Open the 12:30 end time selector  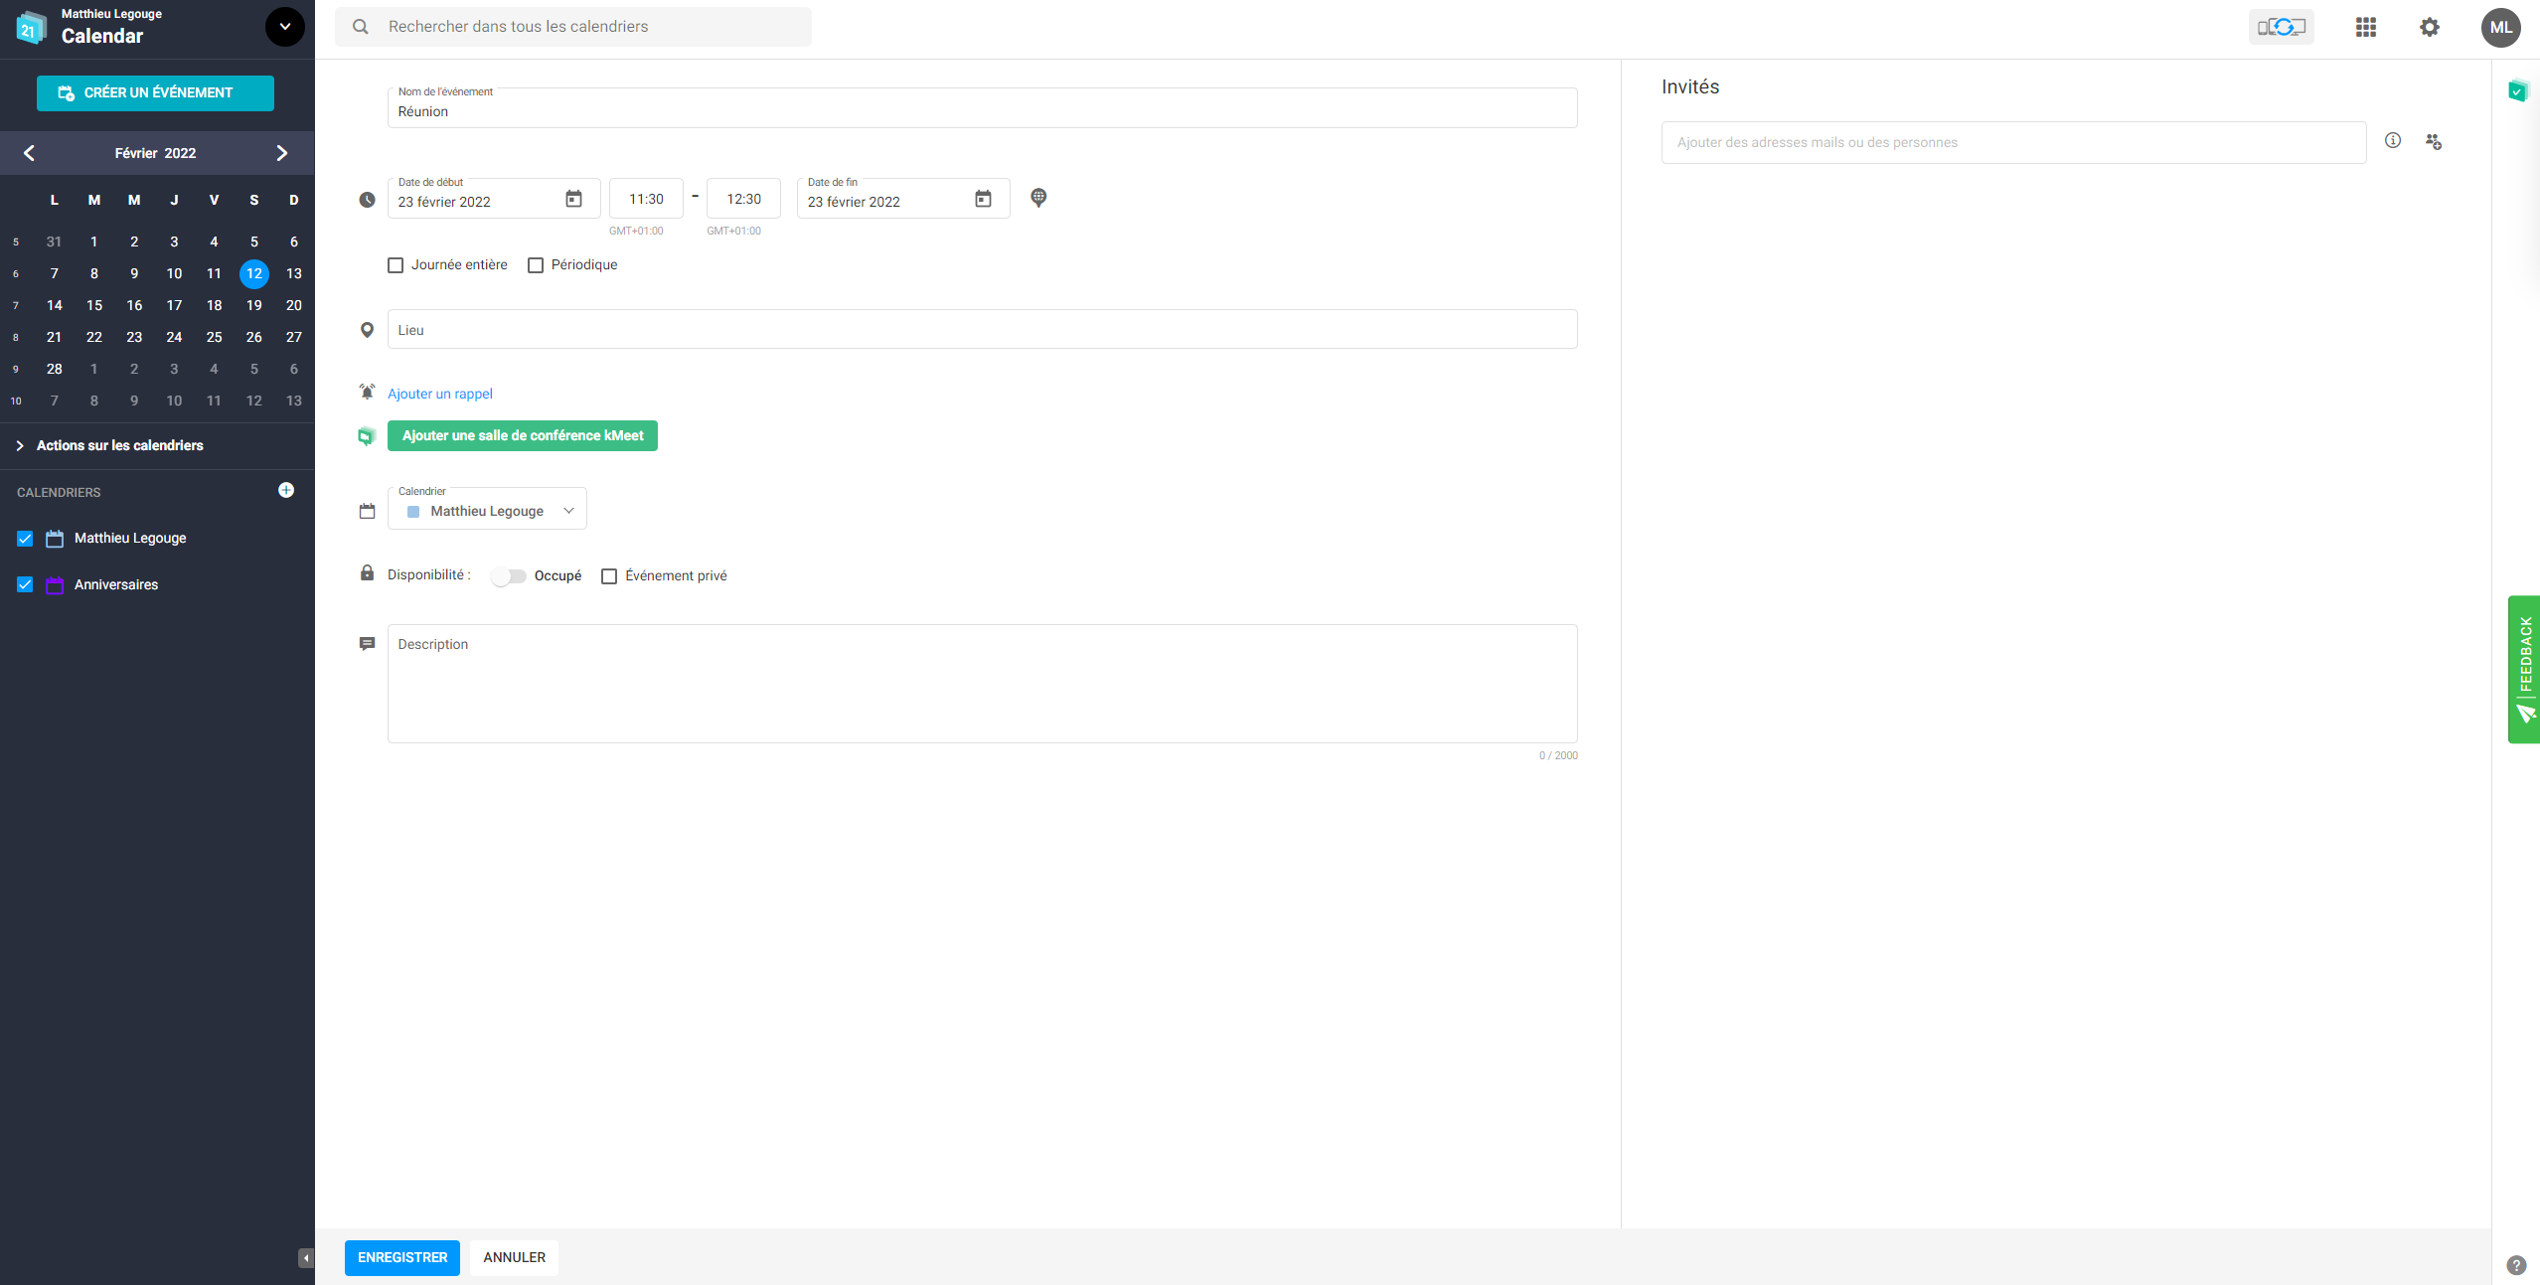(x=743, y=199)
